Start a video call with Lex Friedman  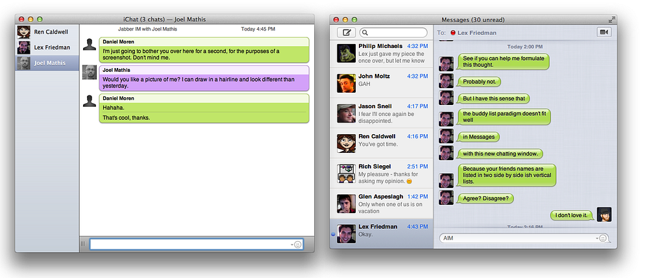(604, 32)
